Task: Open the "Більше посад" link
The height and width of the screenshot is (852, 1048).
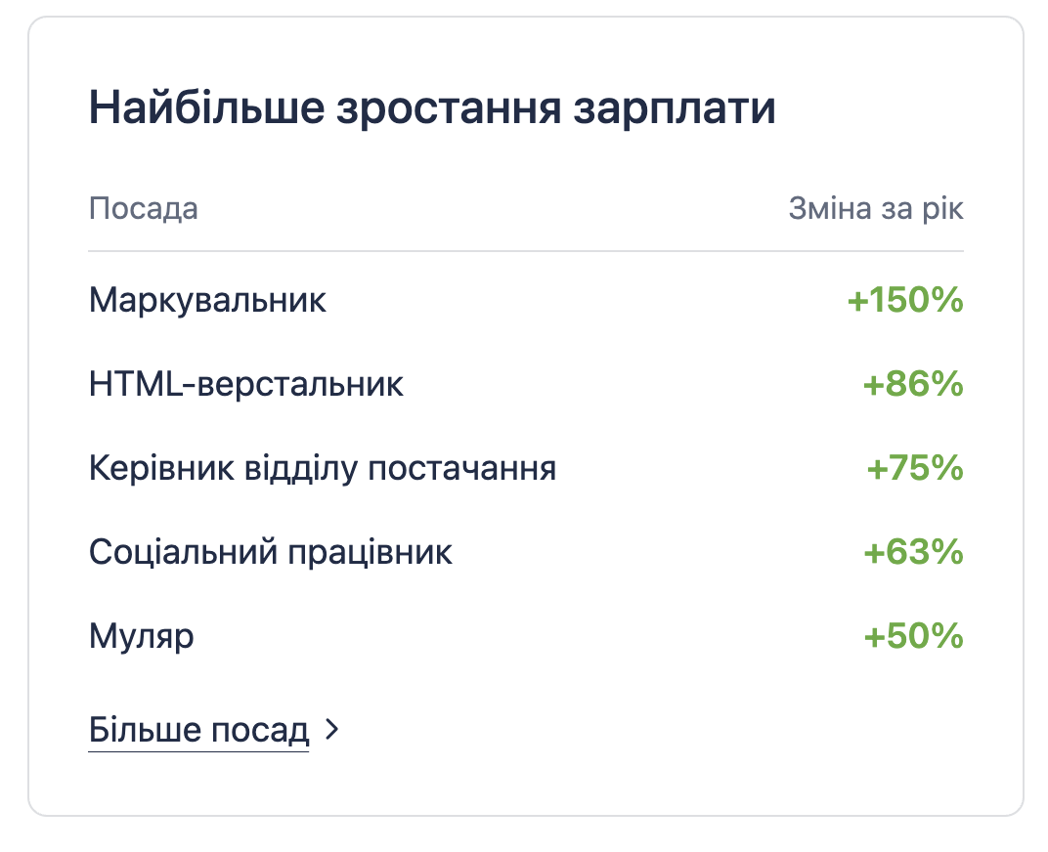Action: pos(196,729)
